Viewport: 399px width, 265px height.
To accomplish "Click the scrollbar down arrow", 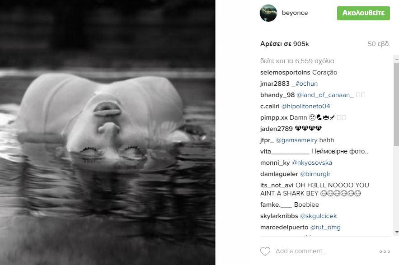I will coord(396,232).
